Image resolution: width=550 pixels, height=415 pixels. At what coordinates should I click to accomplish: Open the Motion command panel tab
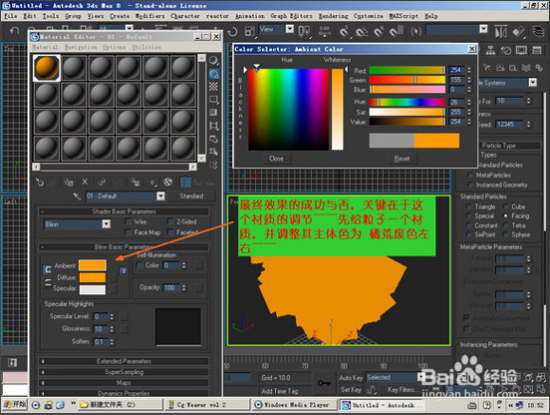coord(506,51)
